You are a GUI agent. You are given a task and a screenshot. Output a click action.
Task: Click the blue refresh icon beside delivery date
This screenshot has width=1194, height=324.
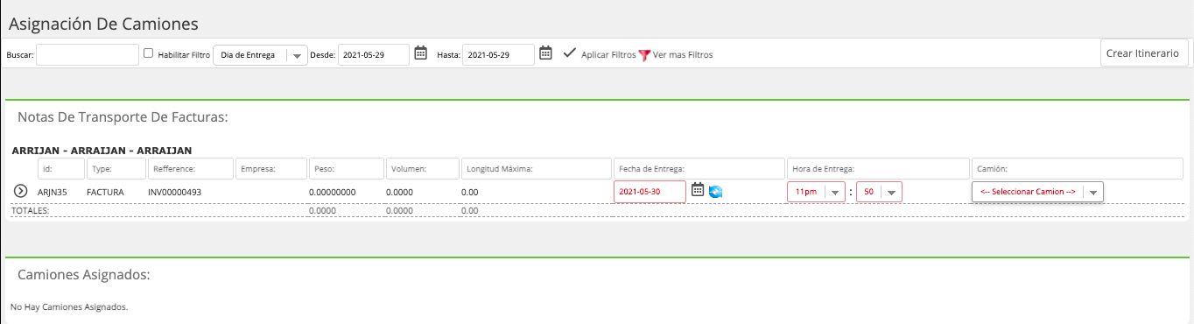(715, 191)
